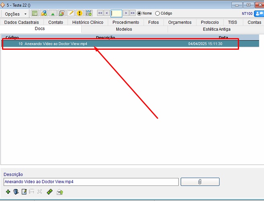
Task: Open the Orçamentos tab
Action: coord(180,22)
